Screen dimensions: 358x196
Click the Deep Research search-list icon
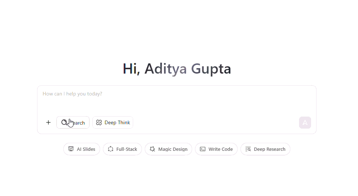248,149
